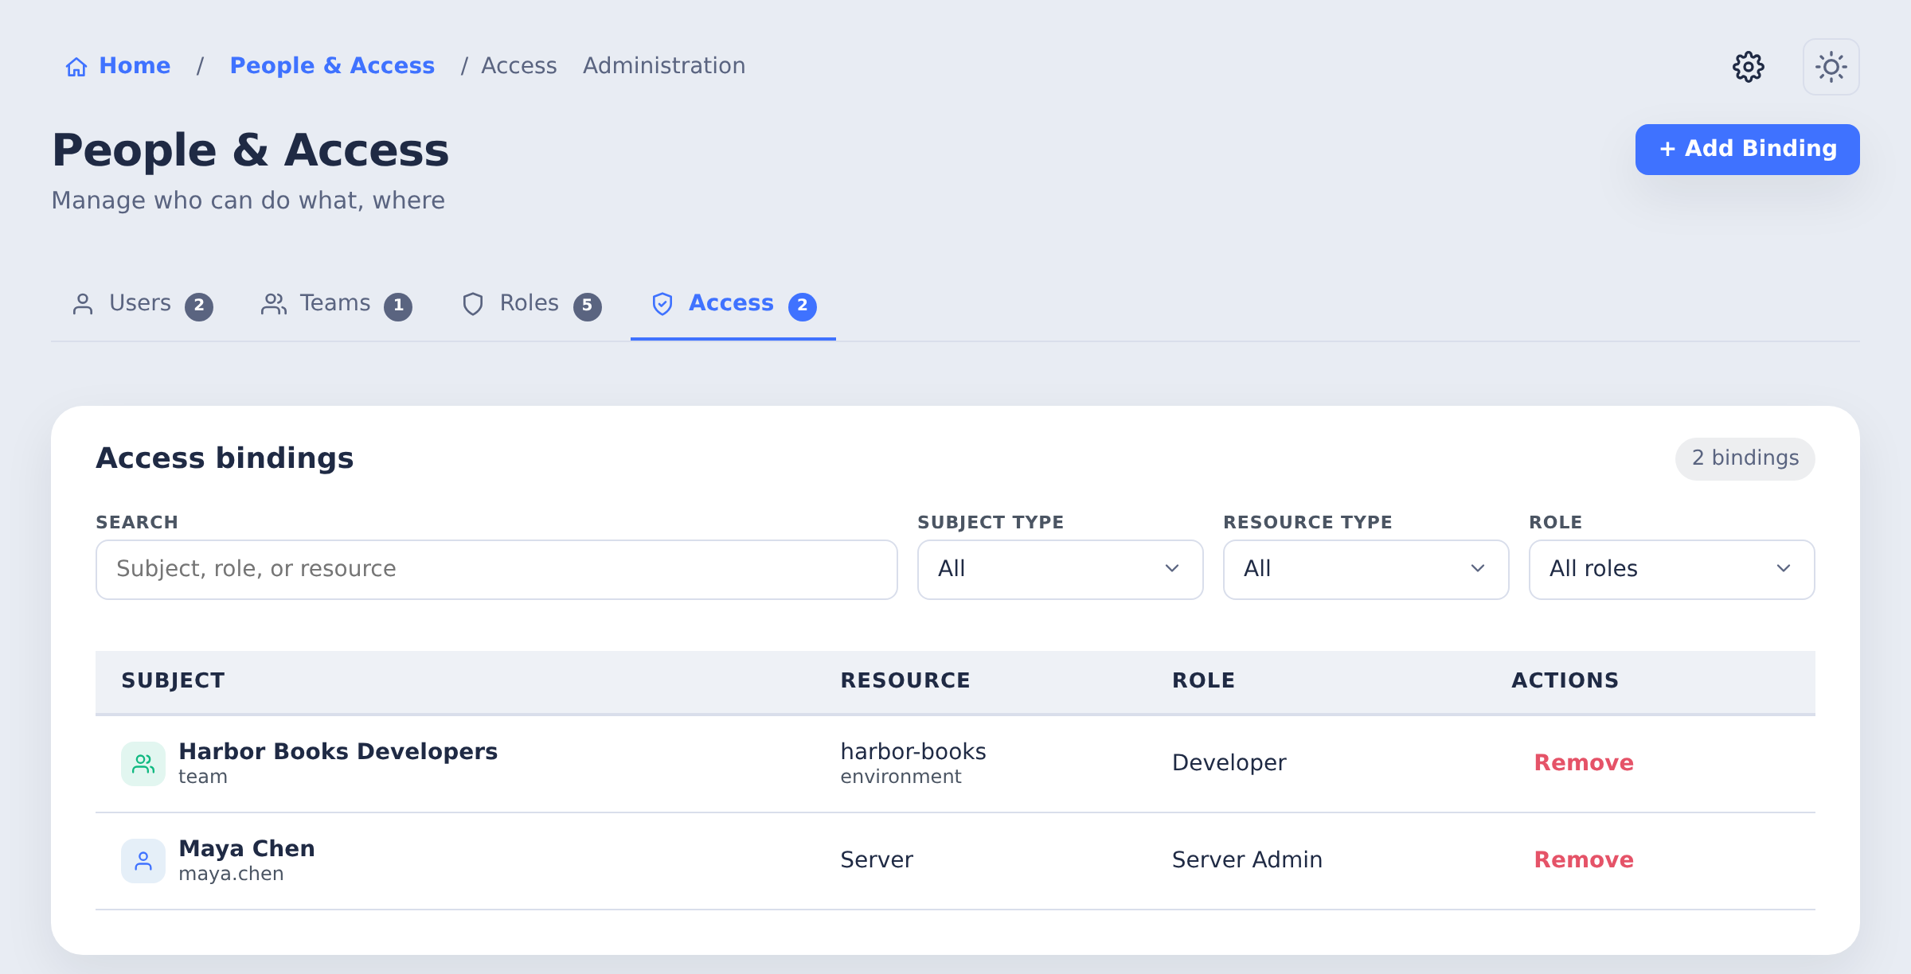
Task: Open the All roles dropdown
Action: coord(1672,570)
